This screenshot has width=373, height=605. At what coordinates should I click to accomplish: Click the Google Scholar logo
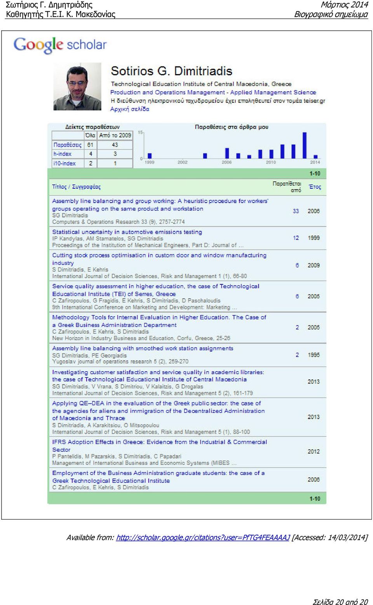click(60, 45)
